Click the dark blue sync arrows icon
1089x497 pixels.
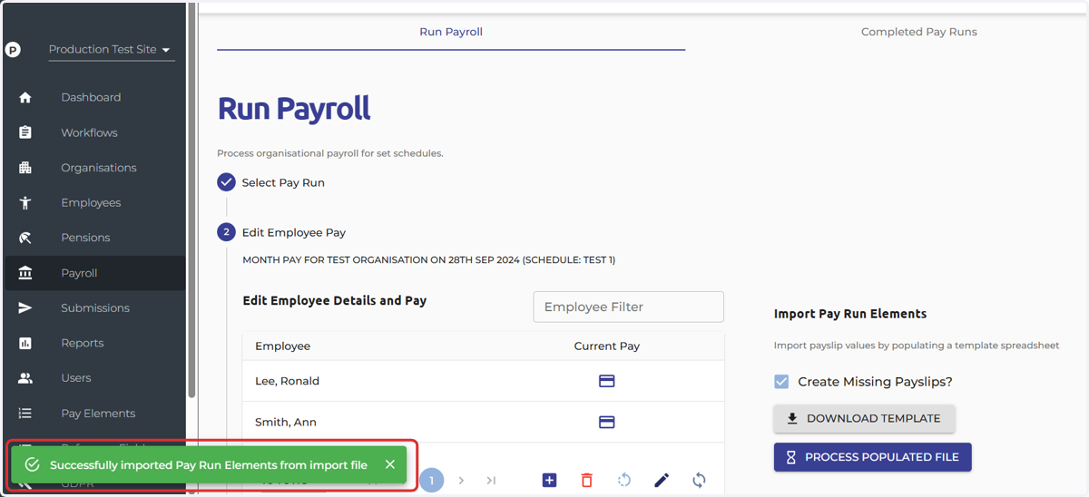699,480
